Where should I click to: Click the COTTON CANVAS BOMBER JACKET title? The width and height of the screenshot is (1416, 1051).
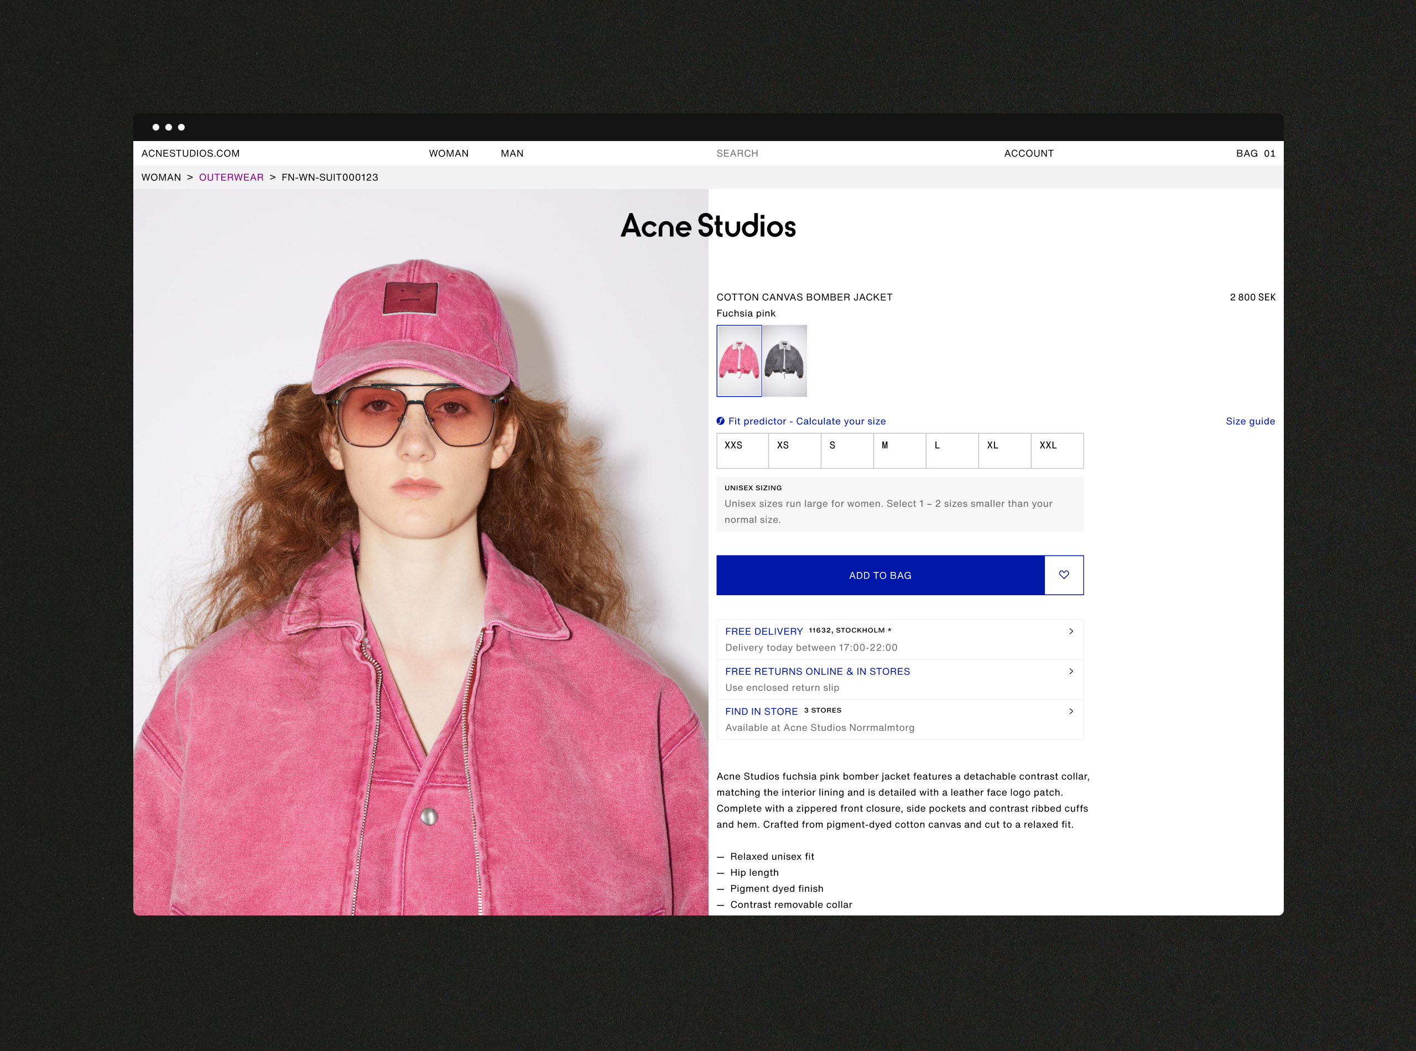(805, 297)
